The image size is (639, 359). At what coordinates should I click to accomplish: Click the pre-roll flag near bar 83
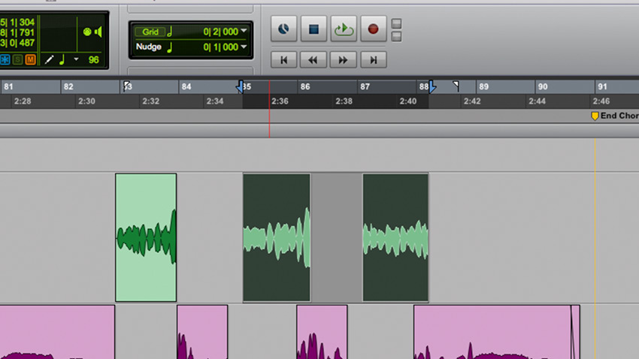pyautogui.click(x=127, y=86)
